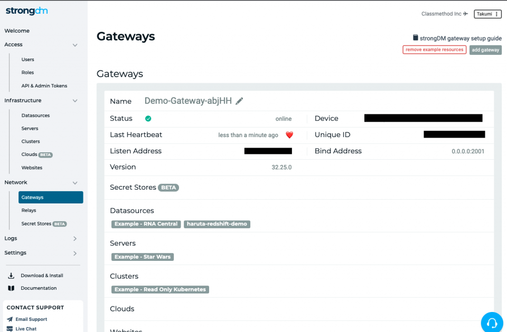Image resolution: width=507 pixels, height=332 pixels.
Task: Open Secret Stores in sidebar
Action: point(44,223)
